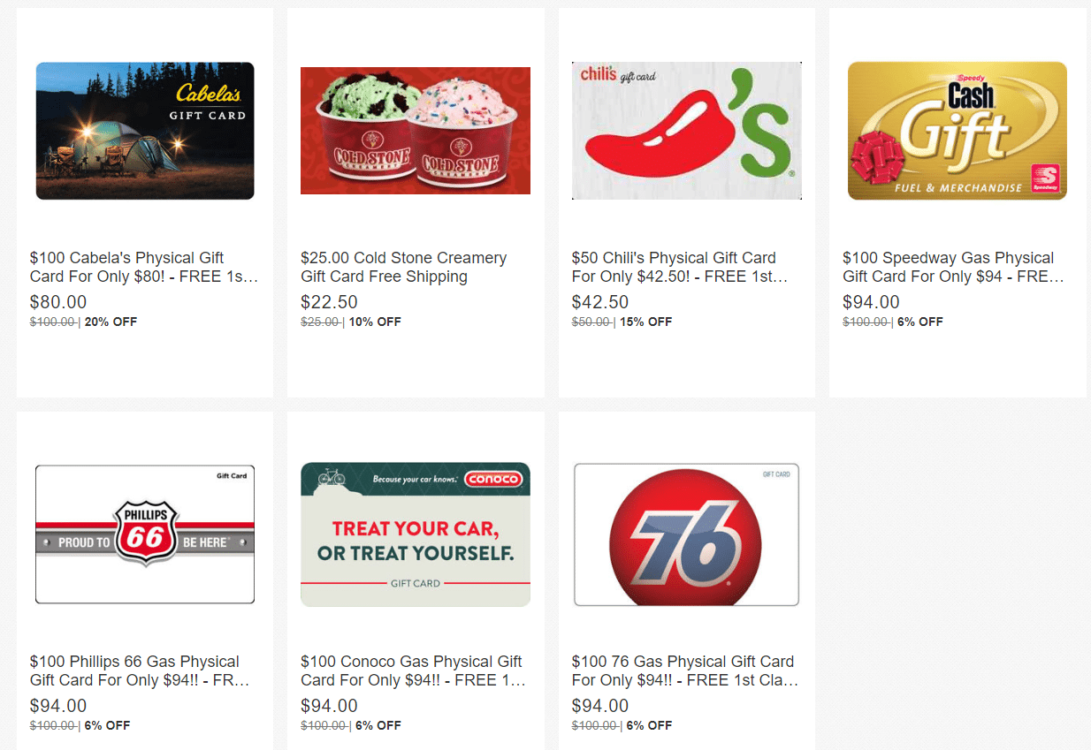Screen dimensions: 1091x750
Task: Open the Cabela's gift card image
Action: pos(145,131)
